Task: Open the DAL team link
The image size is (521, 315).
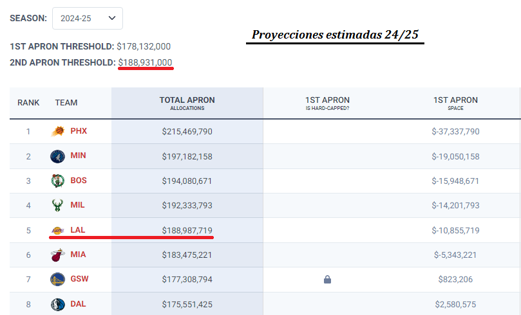Action: click(x=78, y=303)
